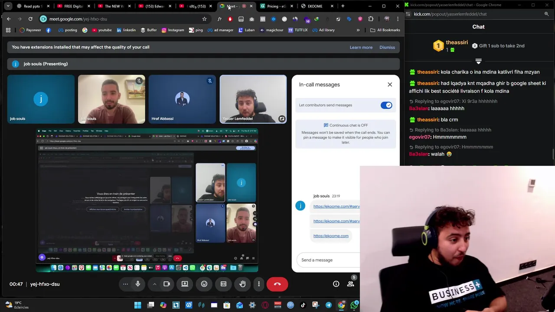Show more bookmarks chevron
The height and width of the screenshot is (312, 555).
tap(358, 30)
